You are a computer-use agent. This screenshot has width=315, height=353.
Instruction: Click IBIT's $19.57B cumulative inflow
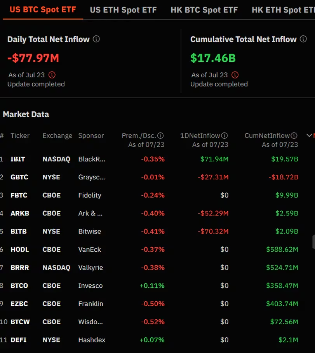pos(285,159)
